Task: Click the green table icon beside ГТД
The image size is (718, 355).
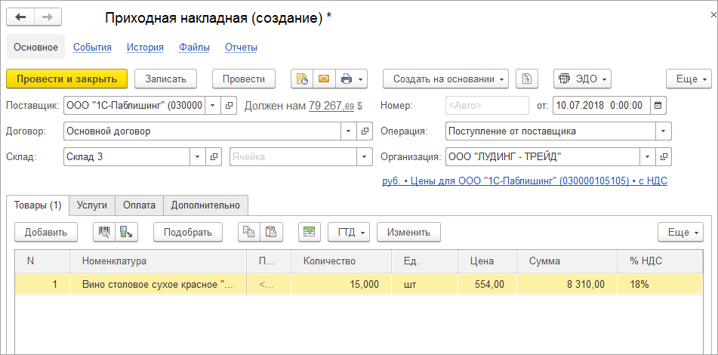Action: tap(308, 232)
